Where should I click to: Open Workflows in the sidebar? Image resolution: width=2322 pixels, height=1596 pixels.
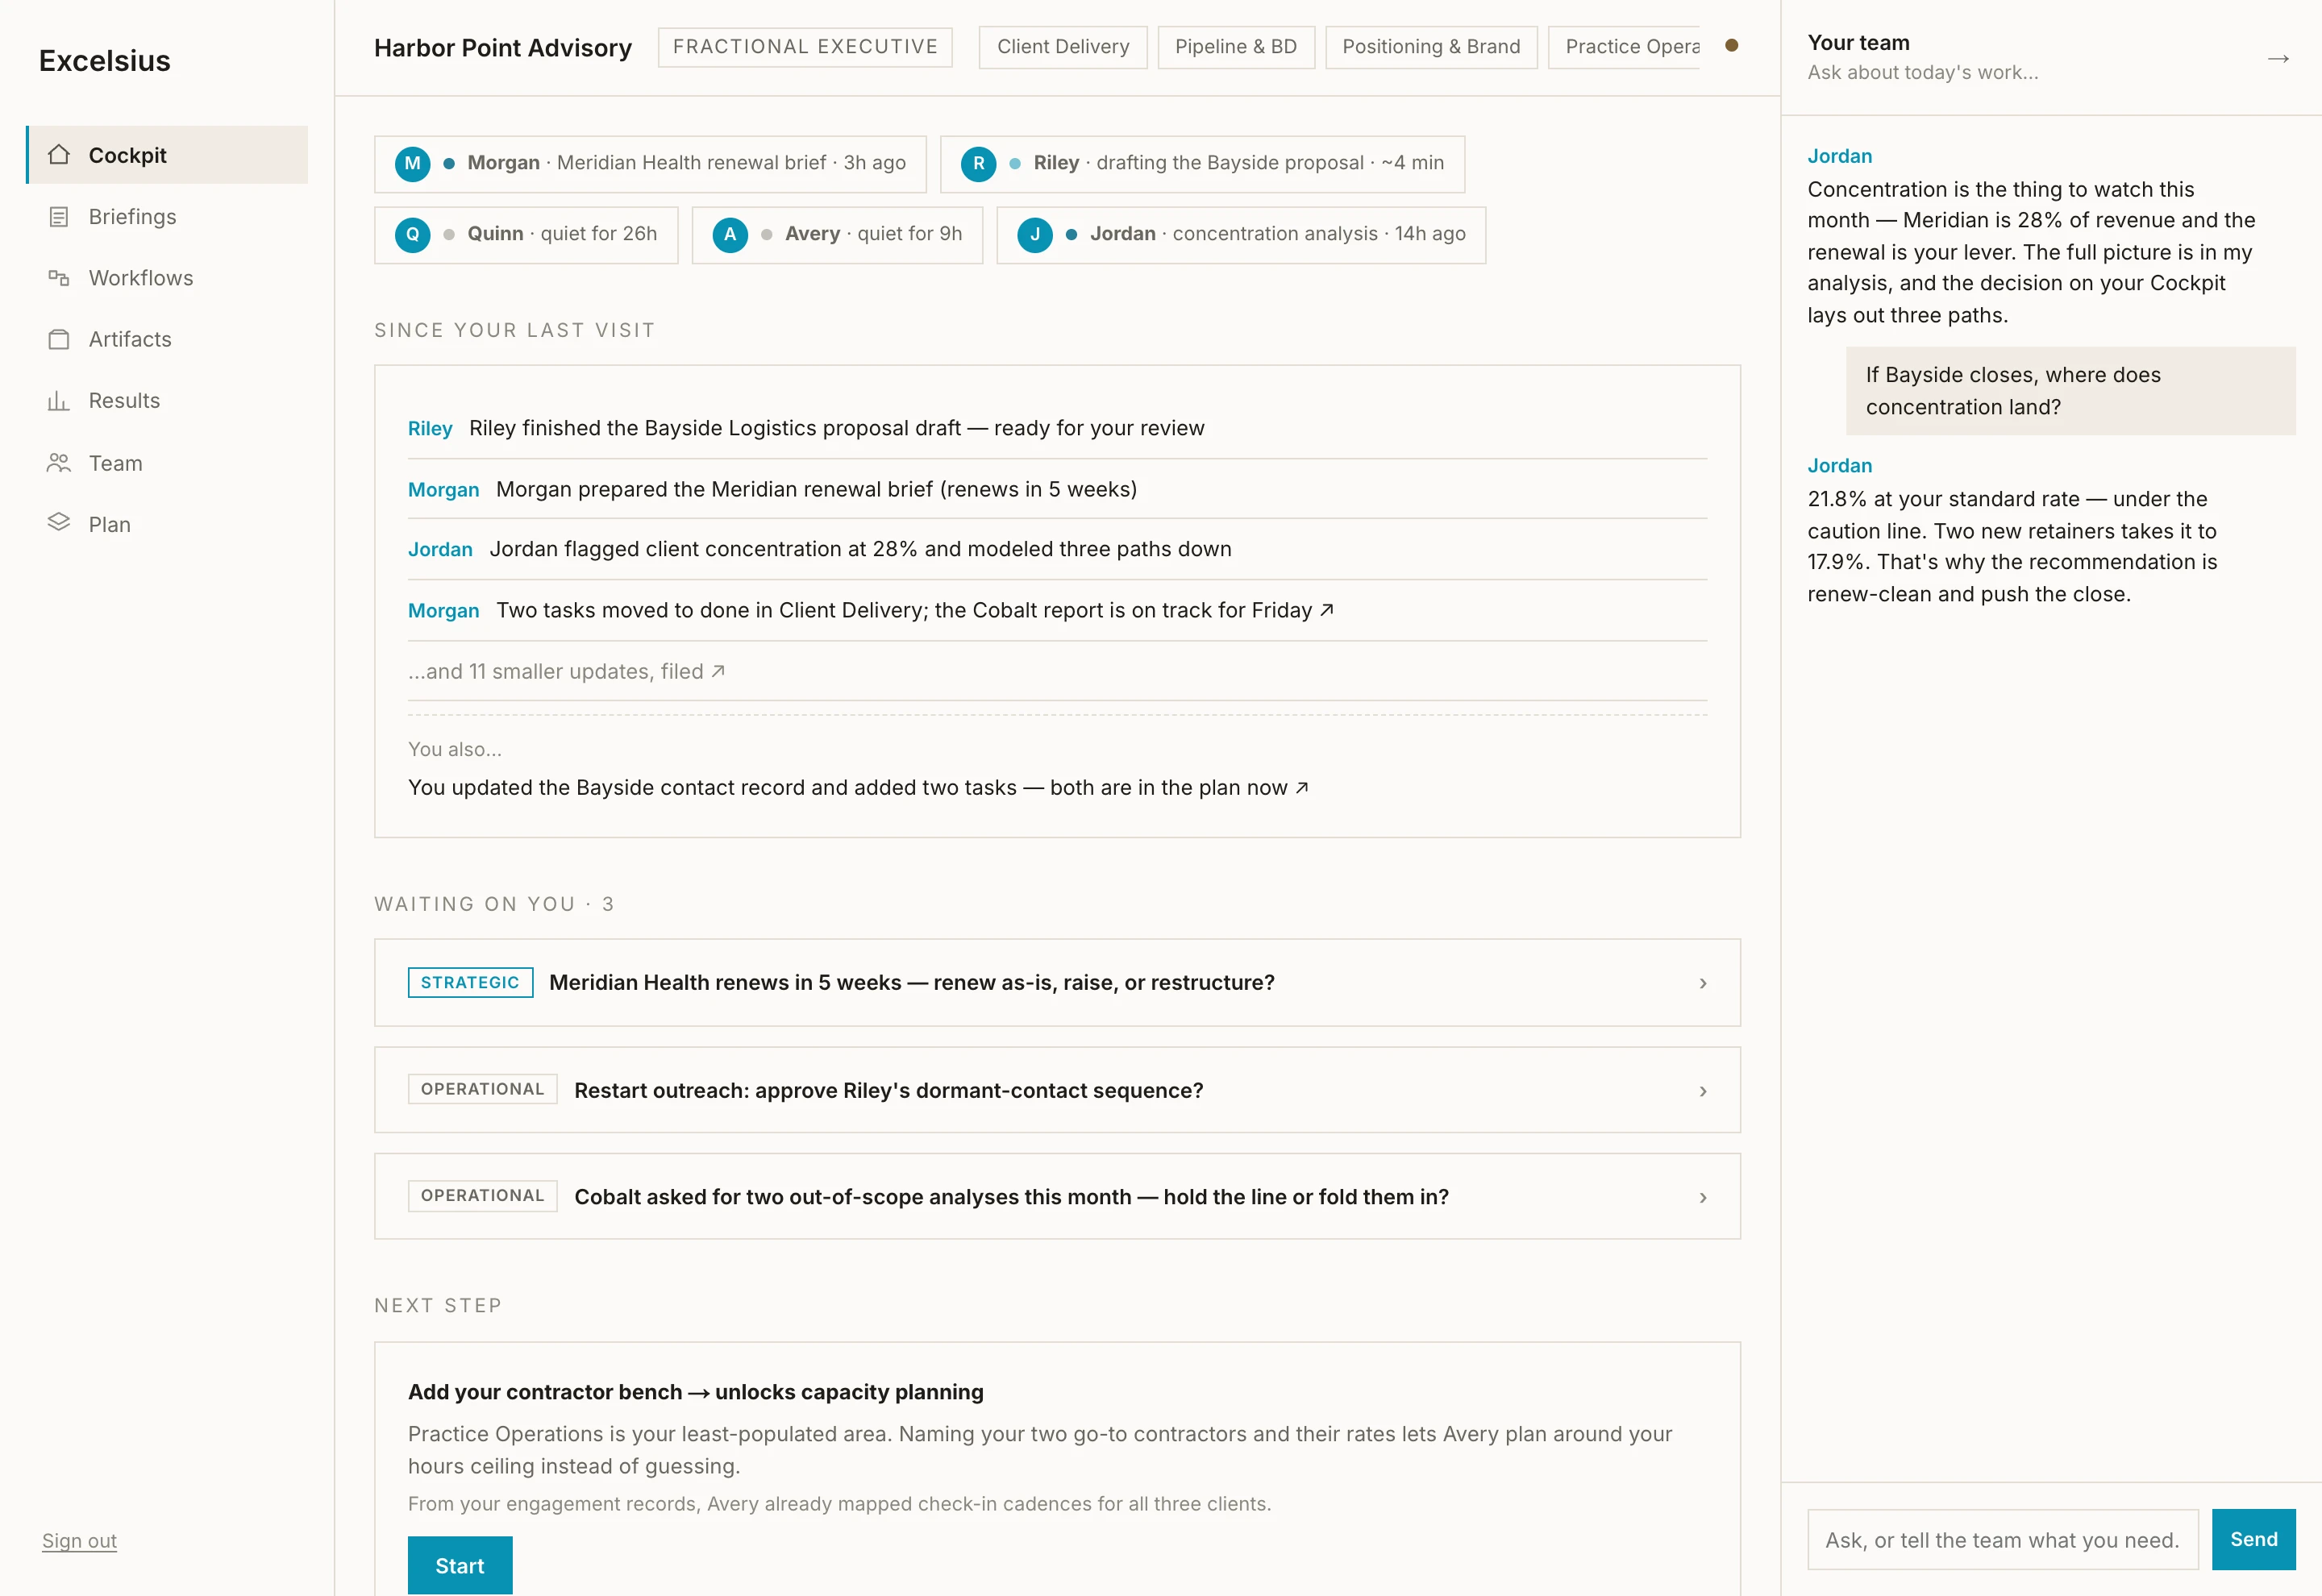(x=167, y=278)
